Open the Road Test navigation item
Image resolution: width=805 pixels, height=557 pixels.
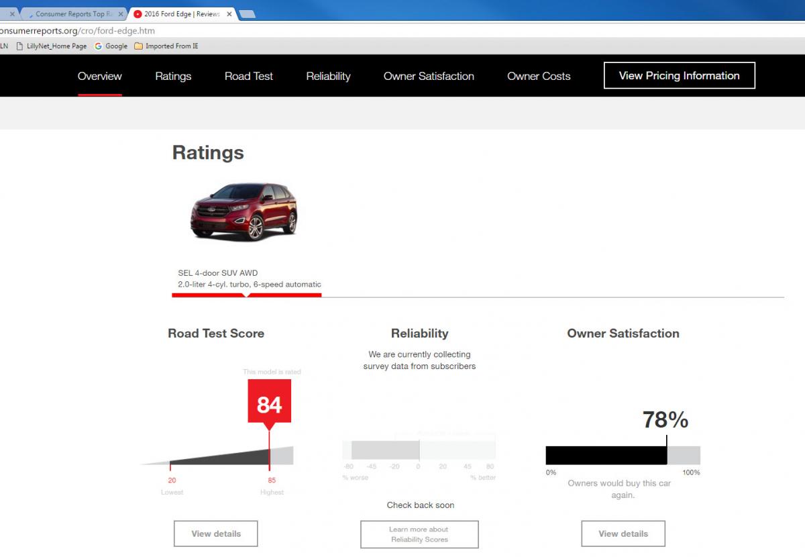[249, 77]
